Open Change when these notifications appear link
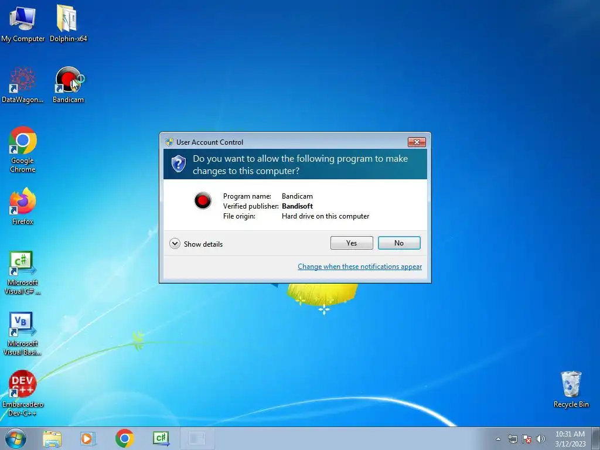This screenshot has width=600, height=450. (x=360, y=267)
